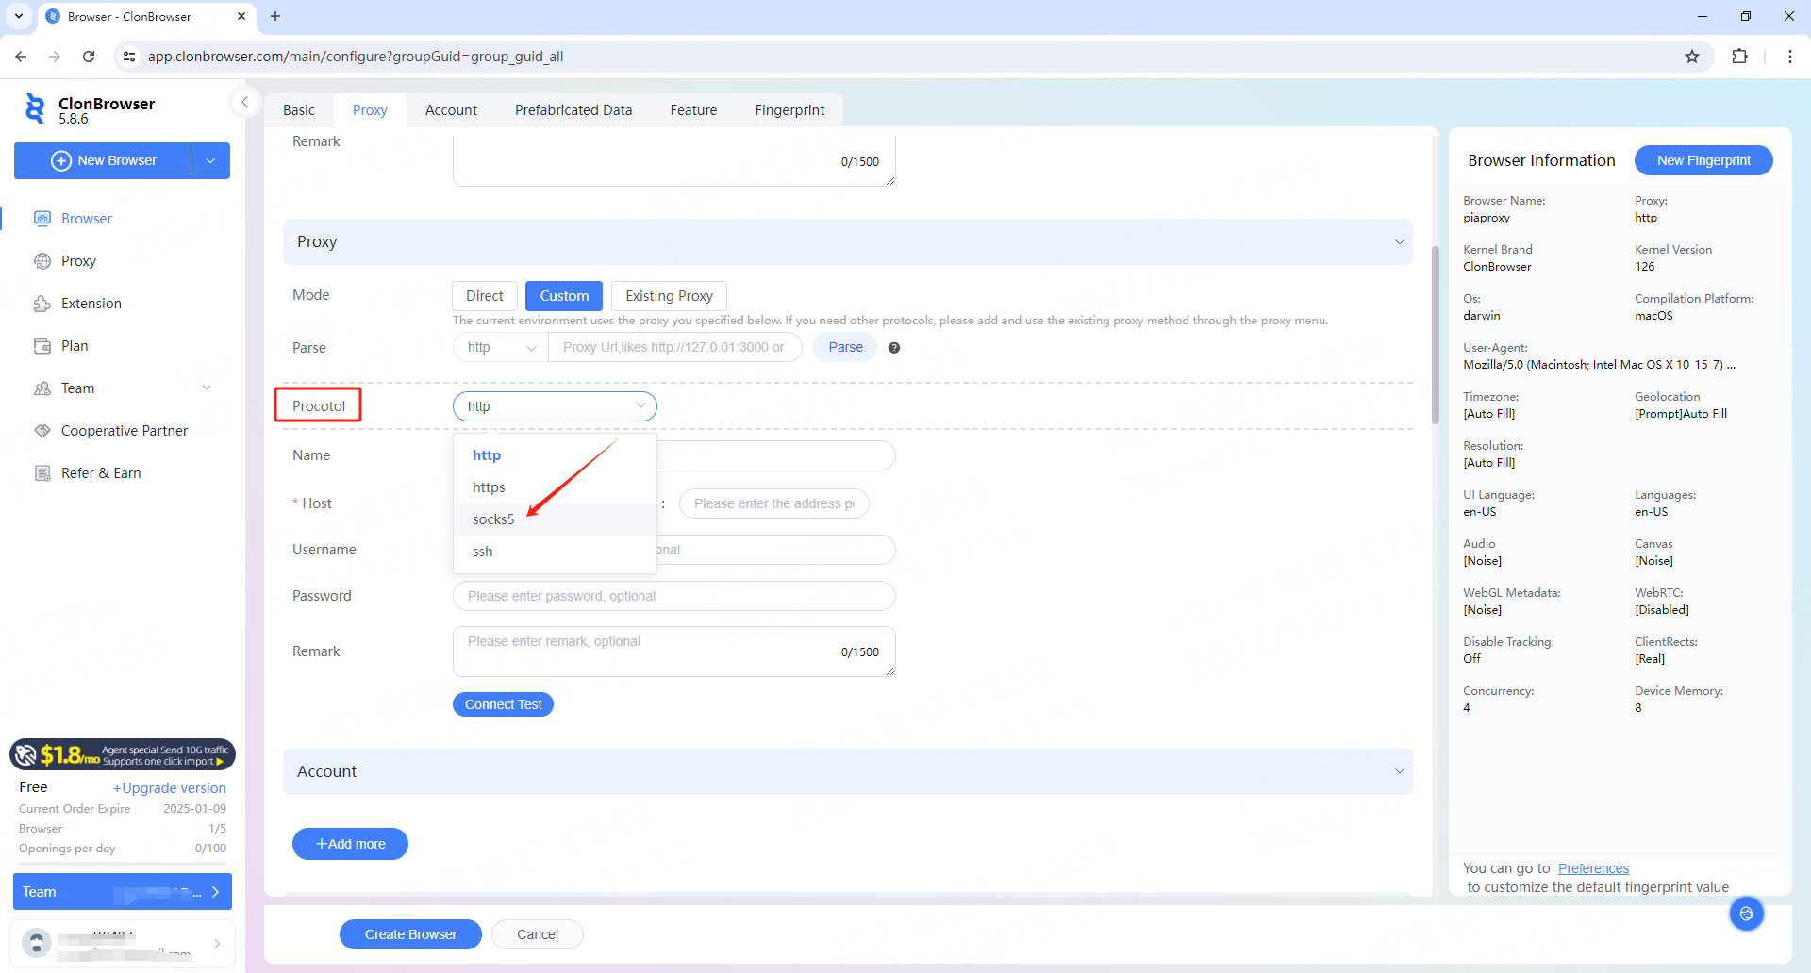Click the Cooperative Partner handshake icon
The width and height of the screenshot is (1811, 973).
tap(42, 431)
